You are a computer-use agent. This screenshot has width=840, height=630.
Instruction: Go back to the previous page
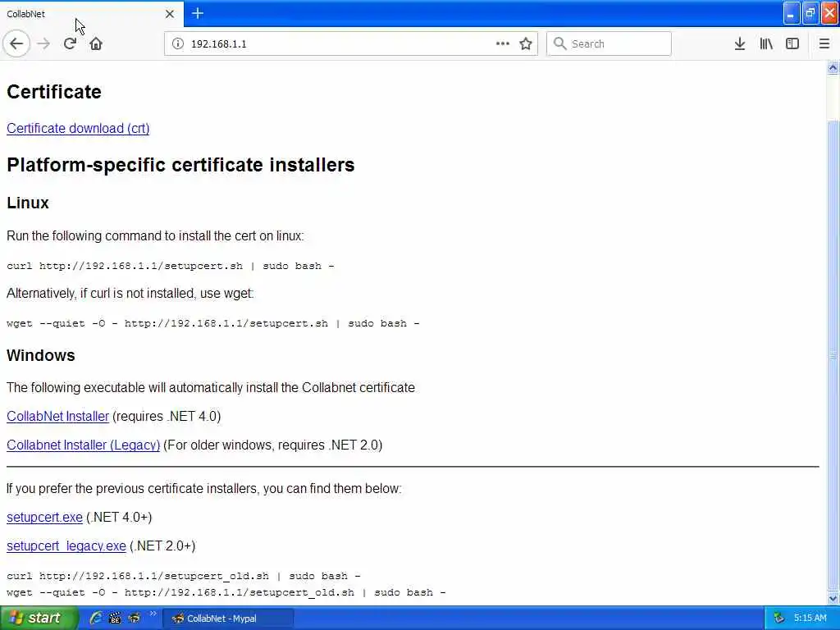point(16,43)
